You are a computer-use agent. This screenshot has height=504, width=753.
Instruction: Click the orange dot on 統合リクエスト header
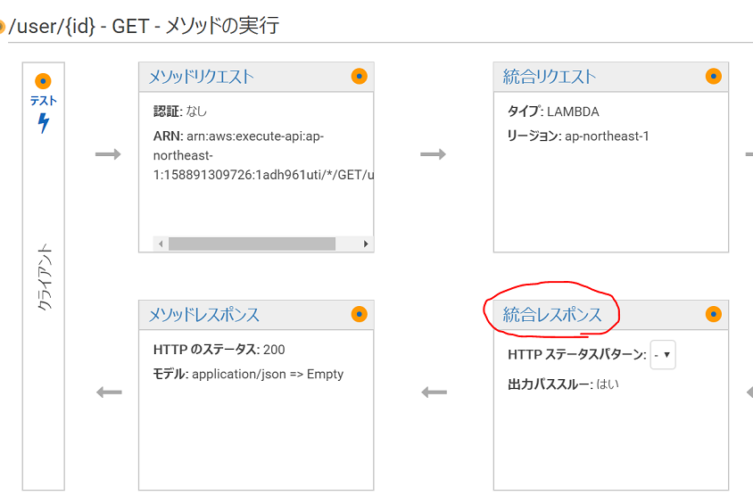[x=714, y=77]
